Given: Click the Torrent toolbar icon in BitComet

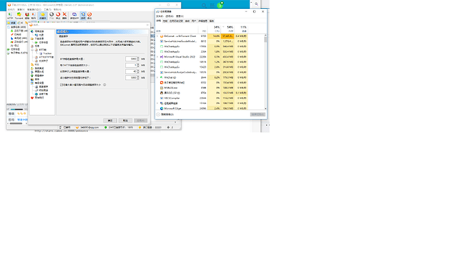Looking at the screenshot, I should (19, 14).
